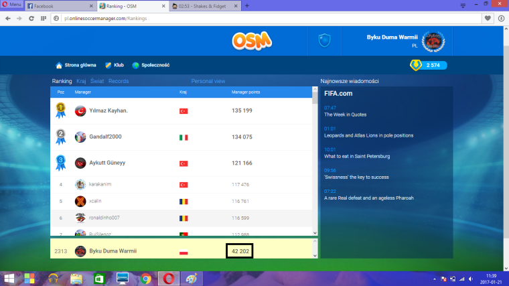Click the Opera icon in Windows taskbar
The image size is (509, 286).
[167, 277]
